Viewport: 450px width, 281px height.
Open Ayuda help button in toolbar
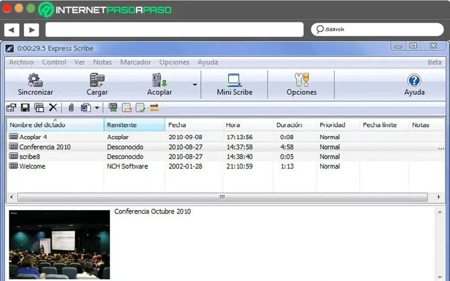[414, 85]
